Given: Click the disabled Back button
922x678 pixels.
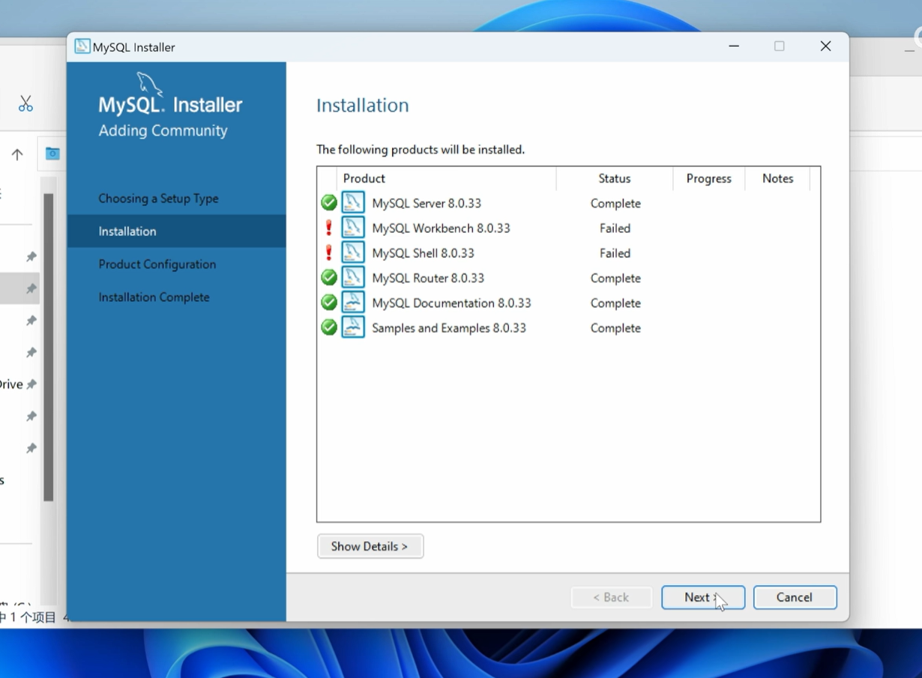Looking at the screenshot, I should point(611,597).
